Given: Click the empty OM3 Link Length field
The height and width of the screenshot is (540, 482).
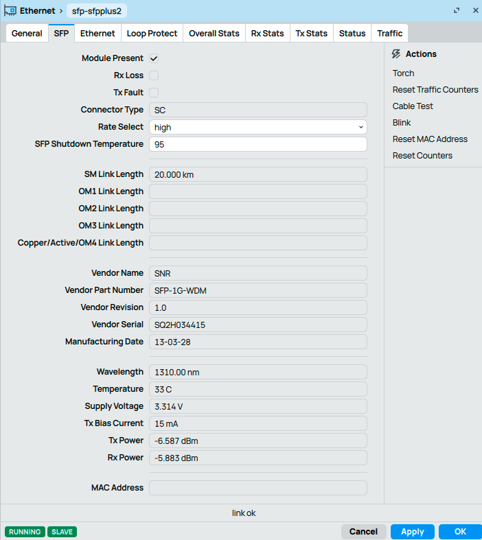Looking at the screenshot, I should coord(258,226).
